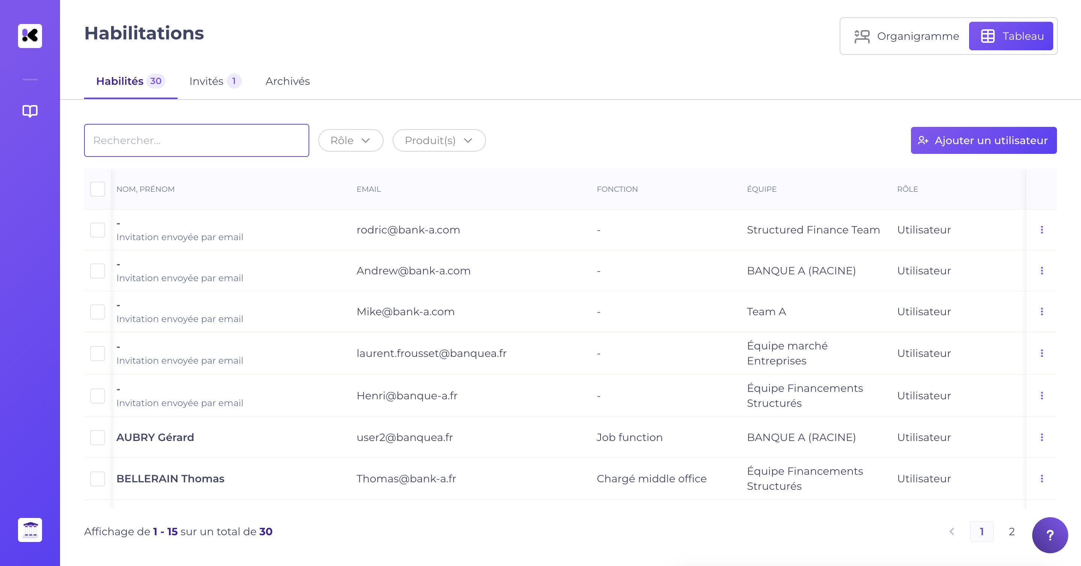Check the row for rodric@bank-a.com
Image resolution: width=1081 pixels, height=566 pixels.
97,230
